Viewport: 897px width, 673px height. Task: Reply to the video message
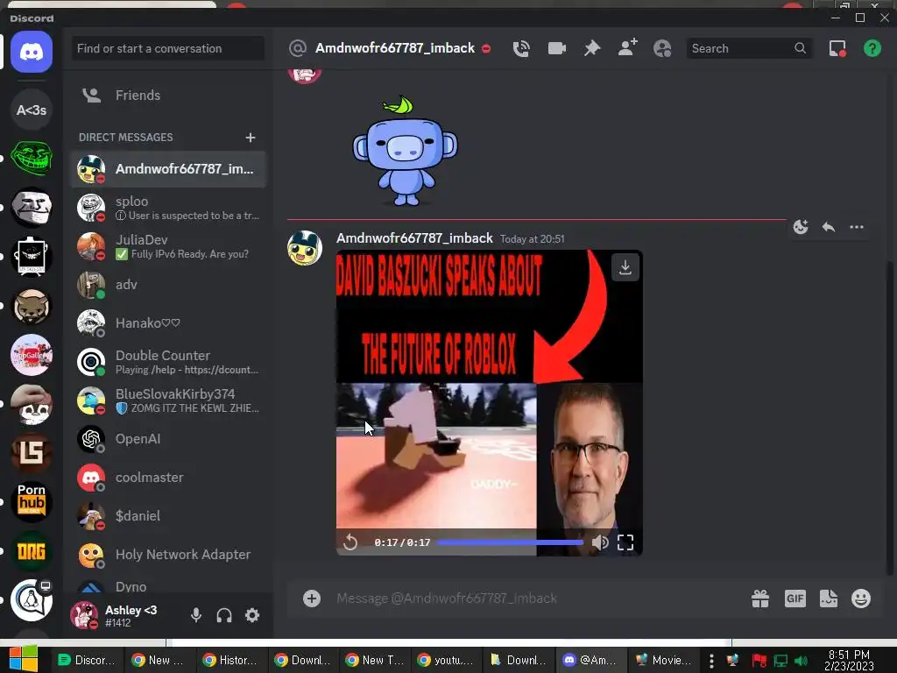[829, 227]
